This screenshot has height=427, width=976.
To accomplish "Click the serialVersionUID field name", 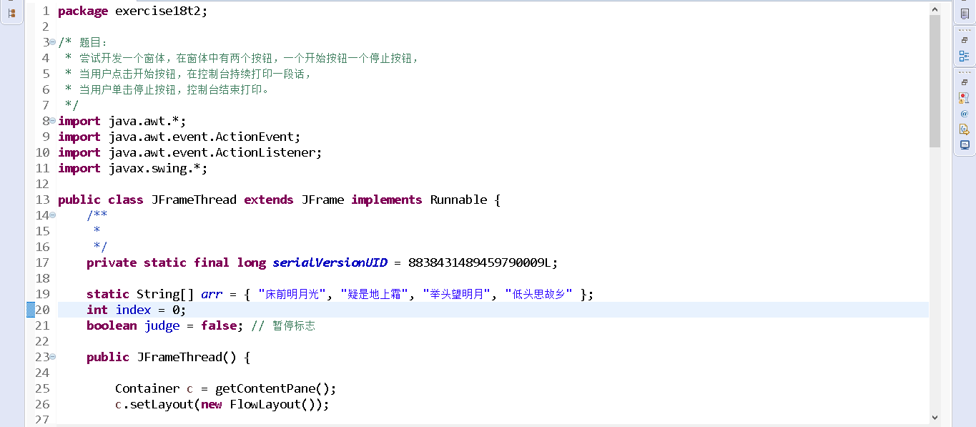I will tap(330, 262).
